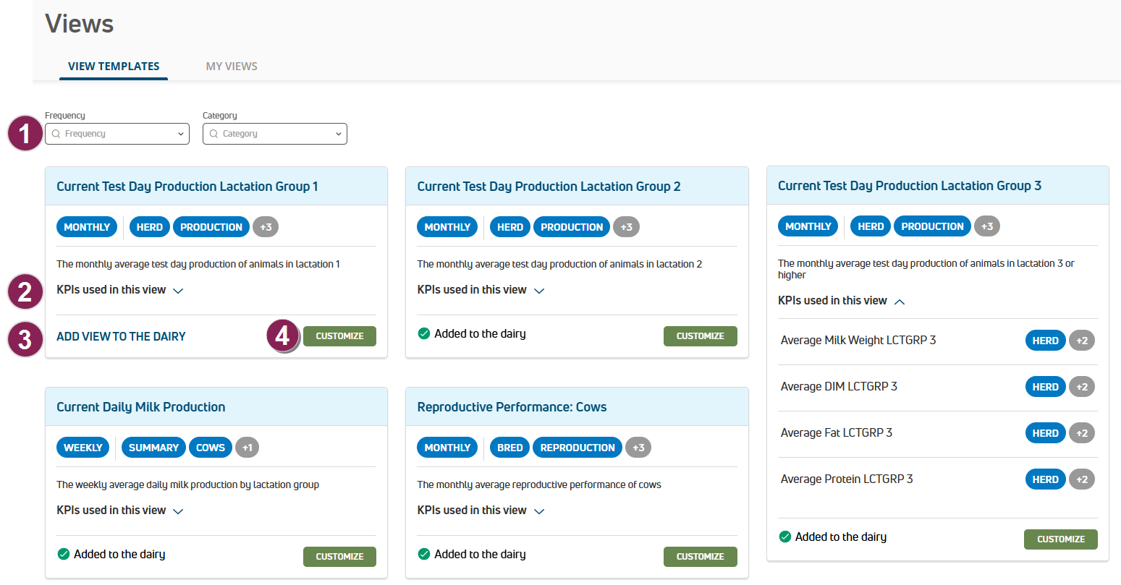Viewport: 1121px width, 585px height.
Task: Select the View Templates tab
Action: pos(114,67)
